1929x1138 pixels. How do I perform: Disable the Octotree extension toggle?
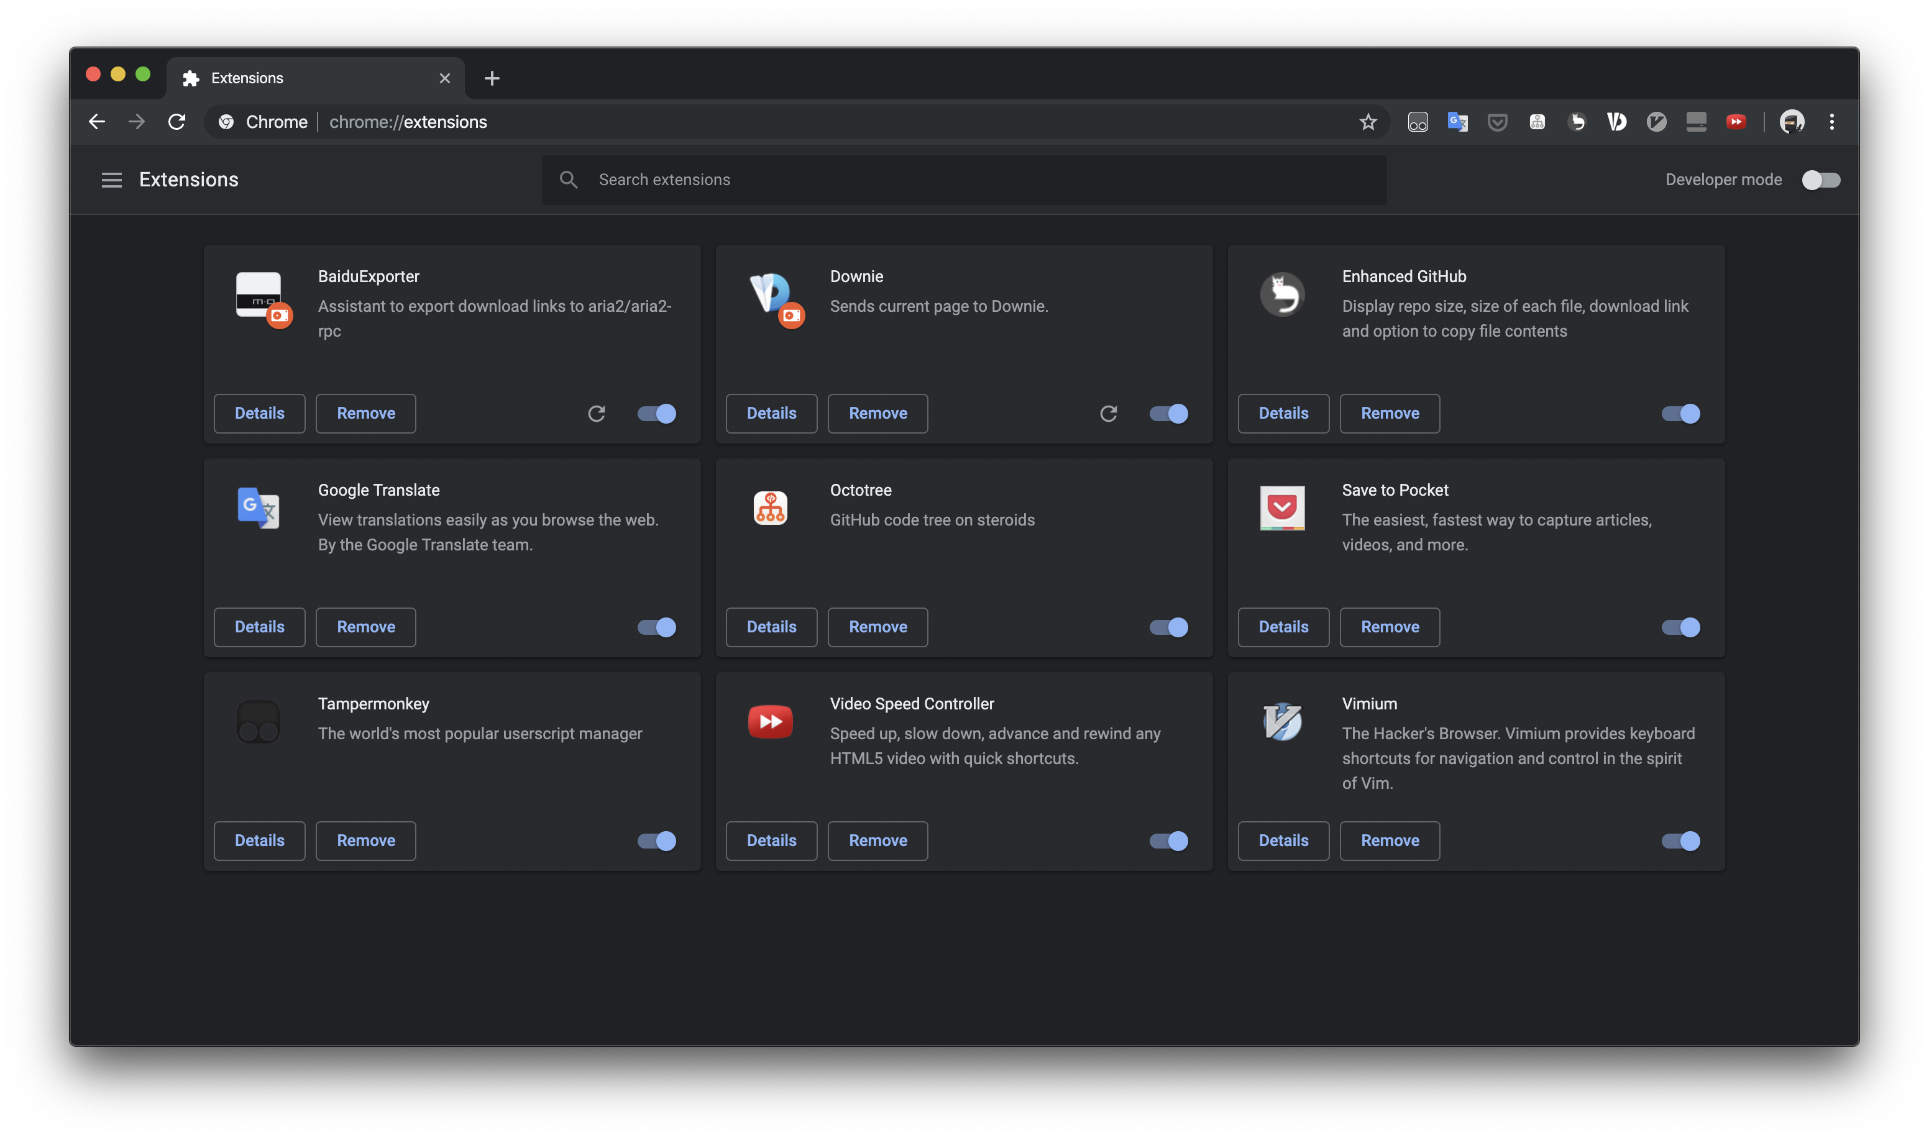[x=1168, y=627]
